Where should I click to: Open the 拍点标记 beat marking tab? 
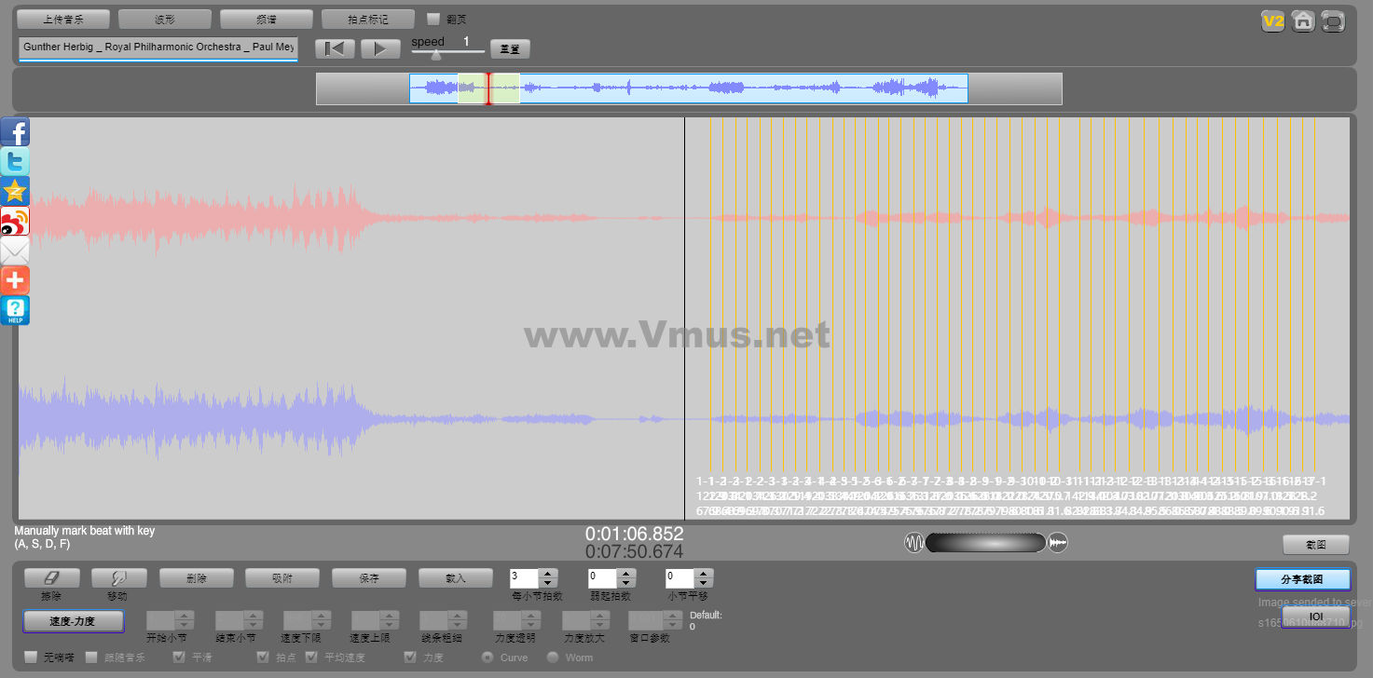click(x=367, y=20)
